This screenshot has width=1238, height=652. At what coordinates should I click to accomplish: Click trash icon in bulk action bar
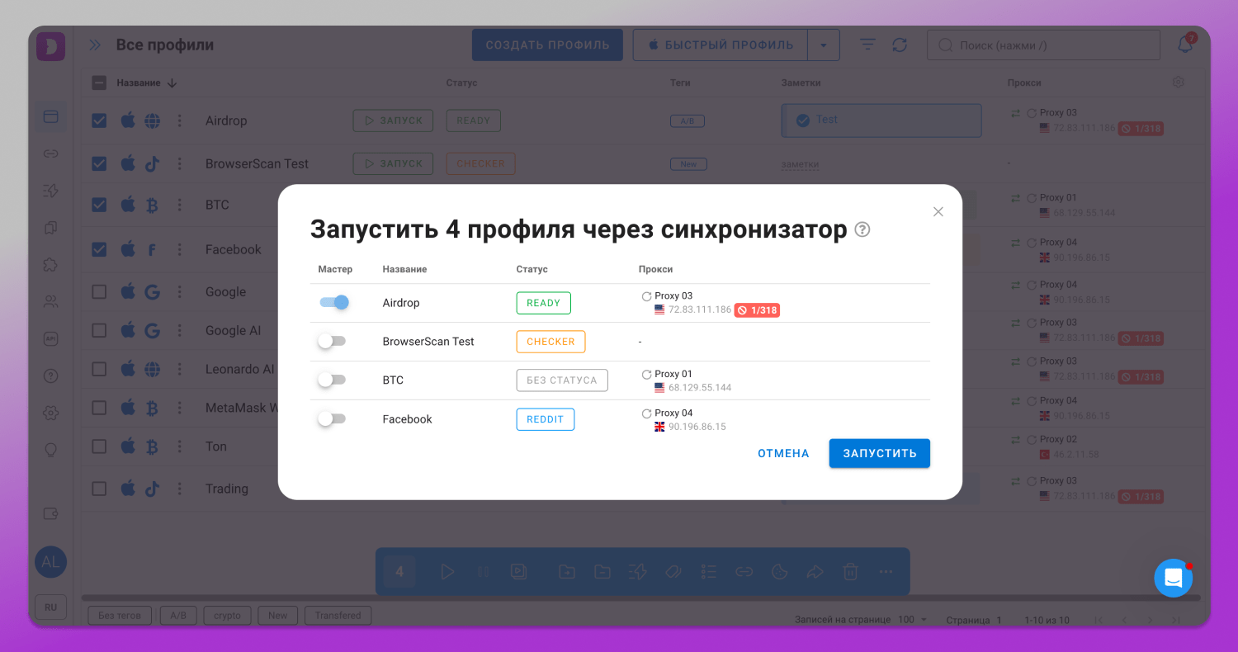851,571
